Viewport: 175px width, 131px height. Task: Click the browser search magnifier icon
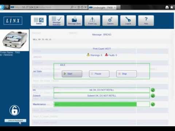click(72, 7)
